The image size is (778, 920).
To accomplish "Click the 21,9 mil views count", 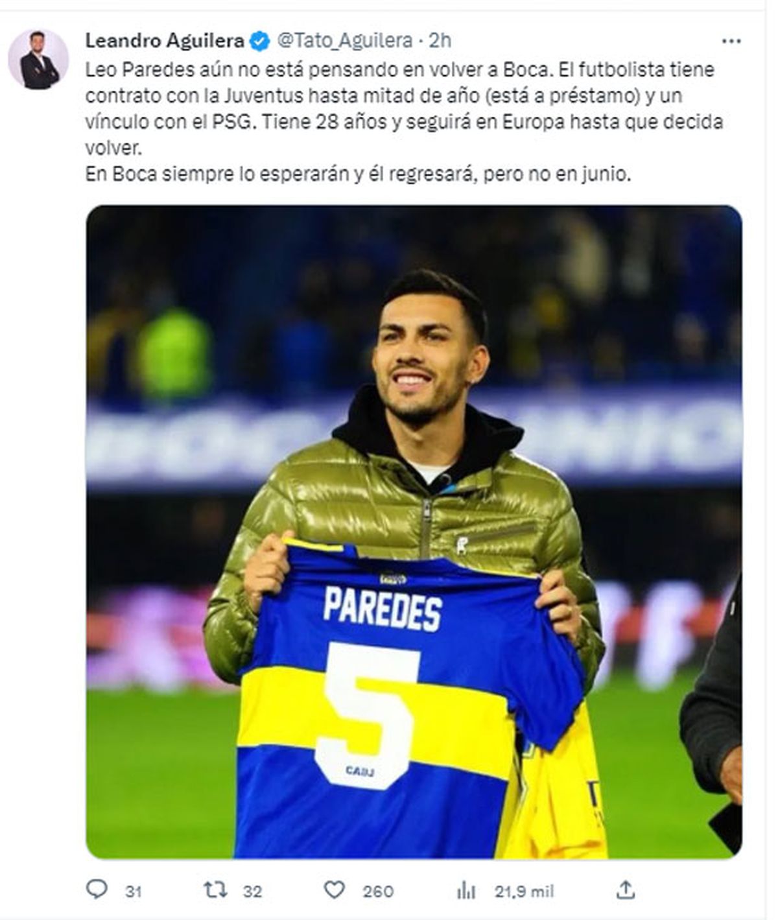I will coord(525,891).
